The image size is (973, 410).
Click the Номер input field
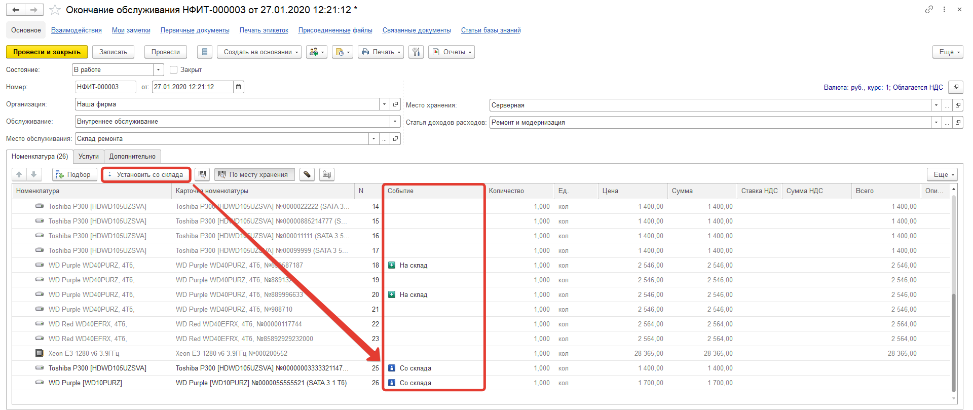[x=105, y=87]
